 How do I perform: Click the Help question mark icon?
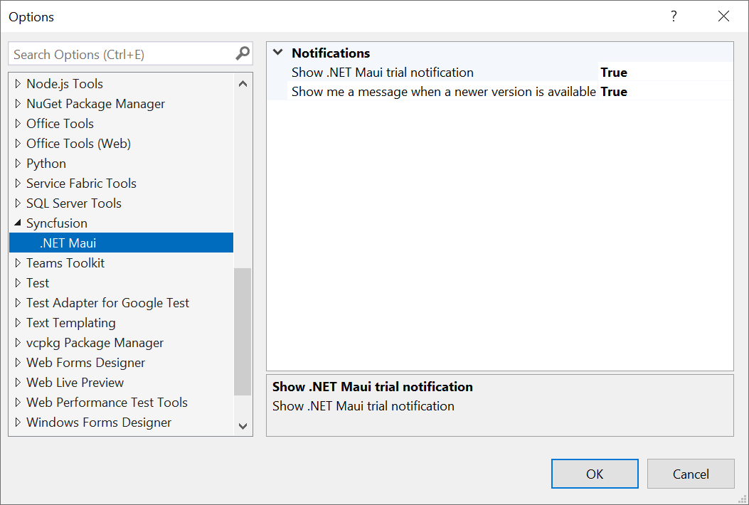[x=674, y=16]
